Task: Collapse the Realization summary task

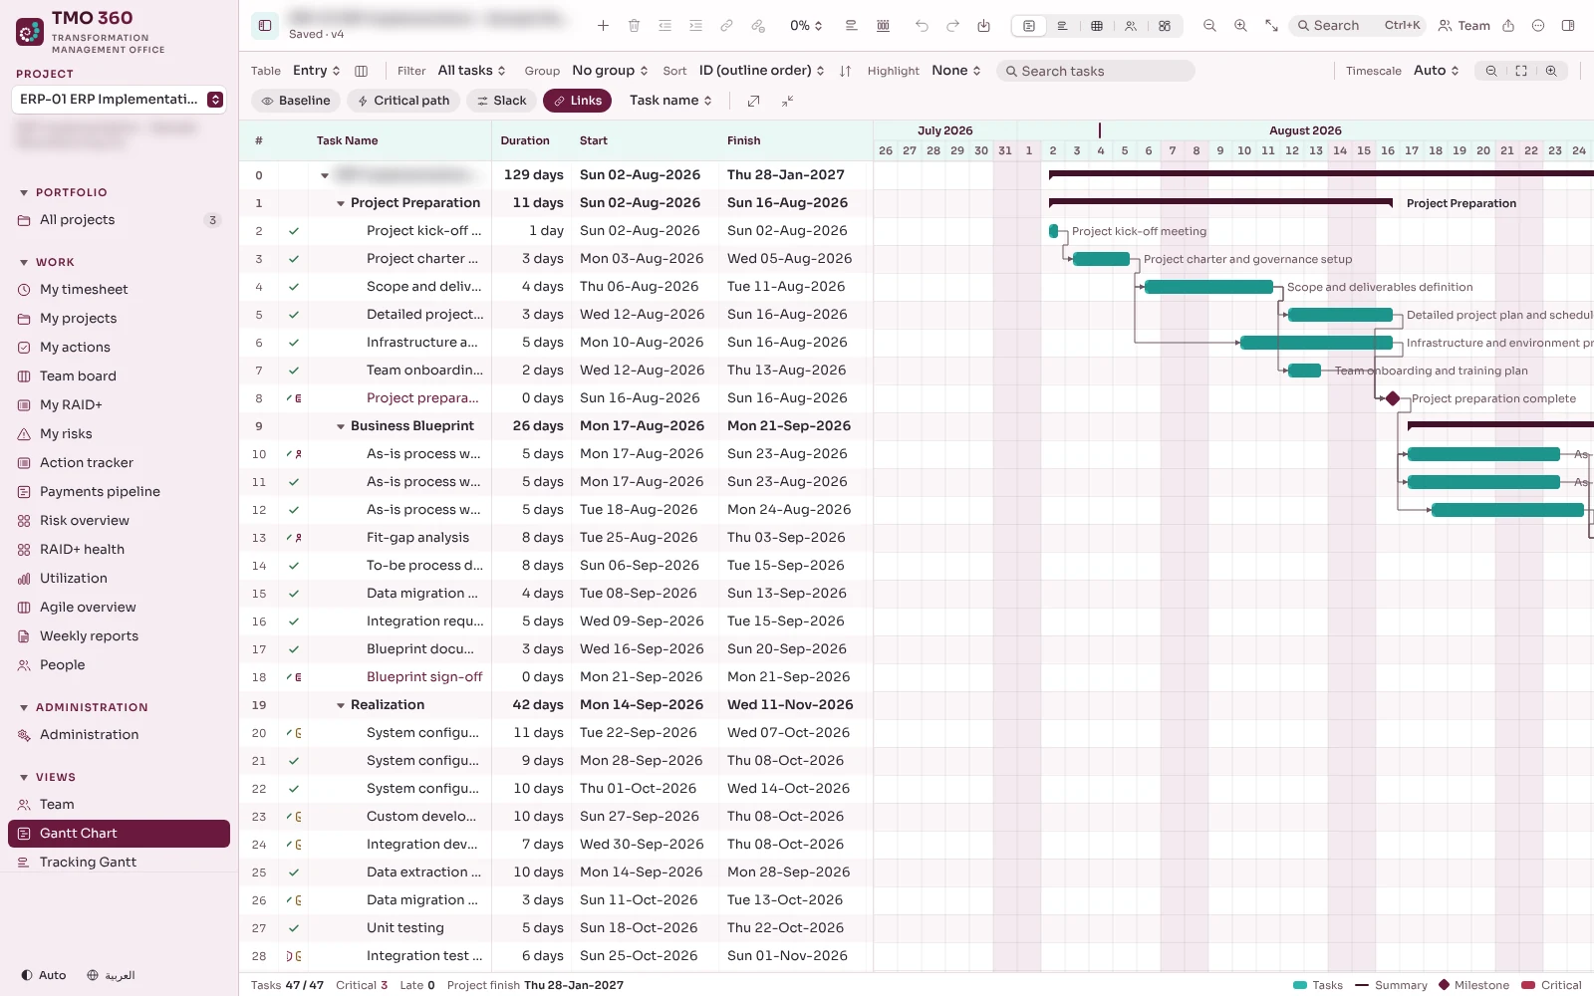Action: [341, 705]
